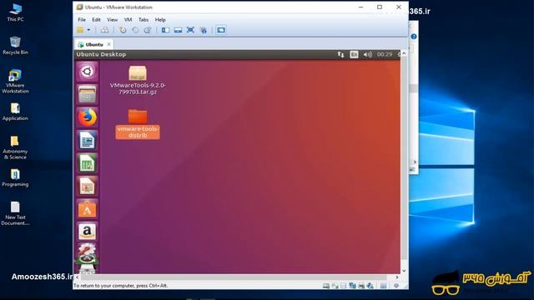Launch Firefox from Ubuntu launcher
Screen dimensions: 534x300
tap(87, 117)
